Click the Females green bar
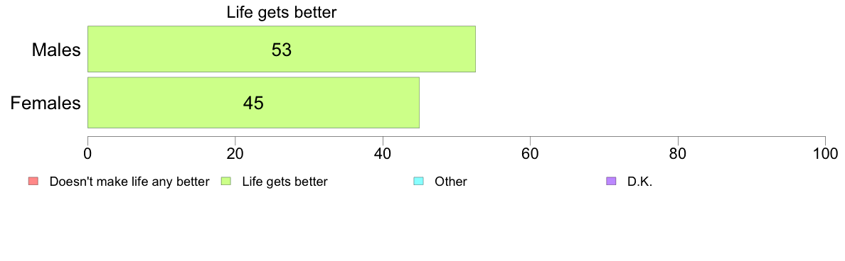 253,103
